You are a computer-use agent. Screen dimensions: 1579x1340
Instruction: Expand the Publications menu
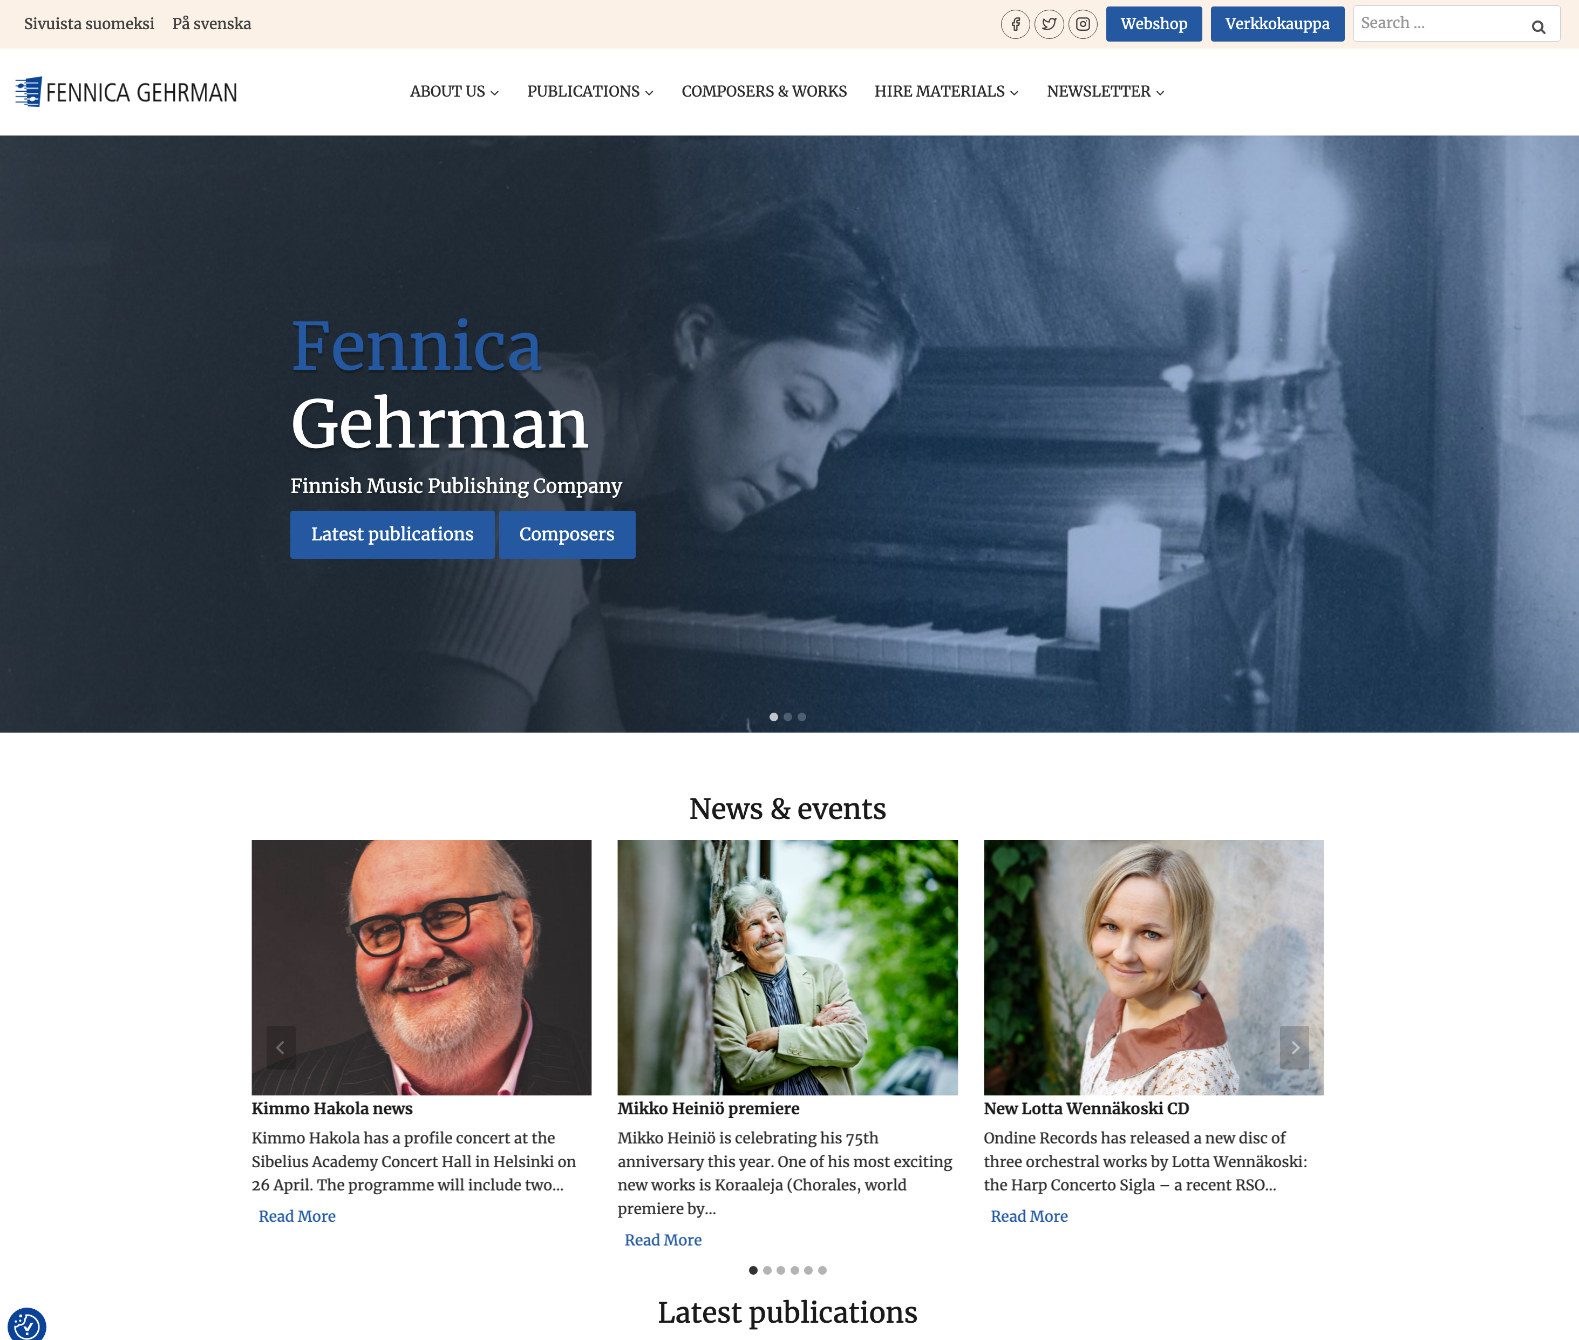[590, 92]
